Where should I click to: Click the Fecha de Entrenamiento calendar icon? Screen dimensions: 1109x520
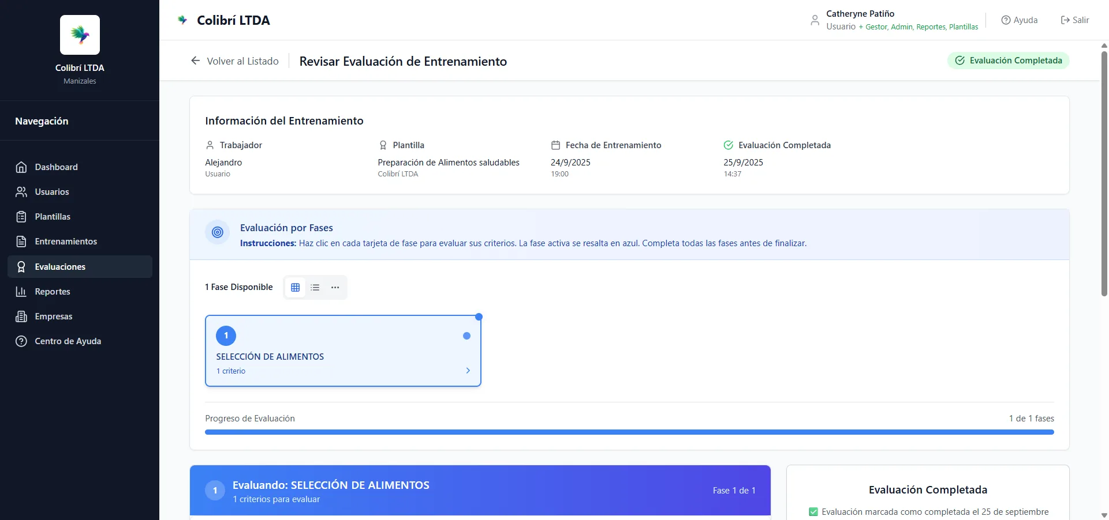pos(555,145)
